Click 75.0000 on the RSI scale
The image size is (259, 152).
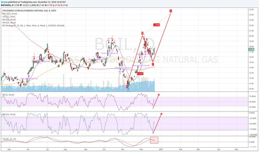point(252,96)
